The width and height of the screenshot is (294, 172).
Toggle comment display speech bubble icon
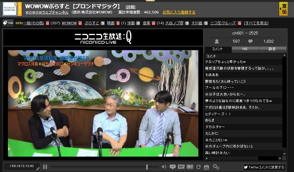click(x=173, y=167)
